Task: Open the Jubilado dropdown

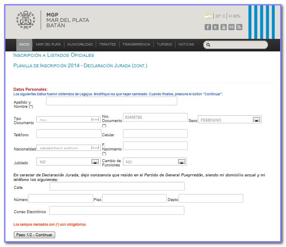Action: [94, 162]
